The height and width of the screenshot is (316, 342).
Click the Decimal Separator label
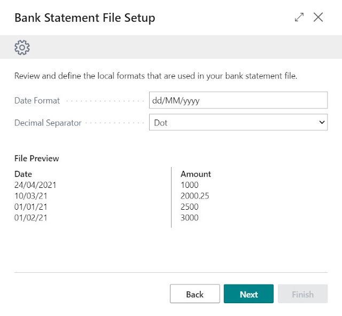point(48,123)
